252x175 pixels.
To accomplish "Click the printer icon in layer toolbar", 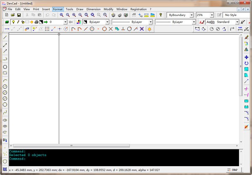I will 37,22.
